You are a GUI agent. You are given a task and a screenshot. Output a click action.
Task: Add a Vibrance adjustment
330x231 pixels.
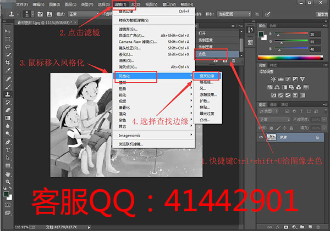click(x=302, y=79)
